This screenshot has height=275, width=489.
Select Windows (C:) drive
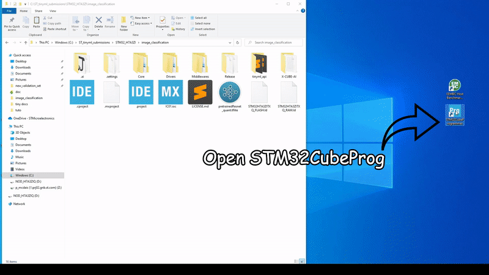coord(33,175)
